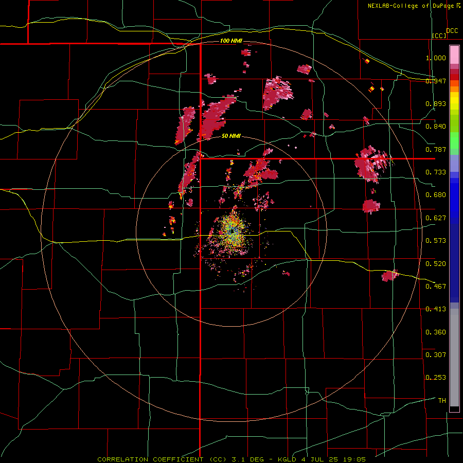
Task: Click the 0.307 value on the color scale
Action: coord(436,354)
